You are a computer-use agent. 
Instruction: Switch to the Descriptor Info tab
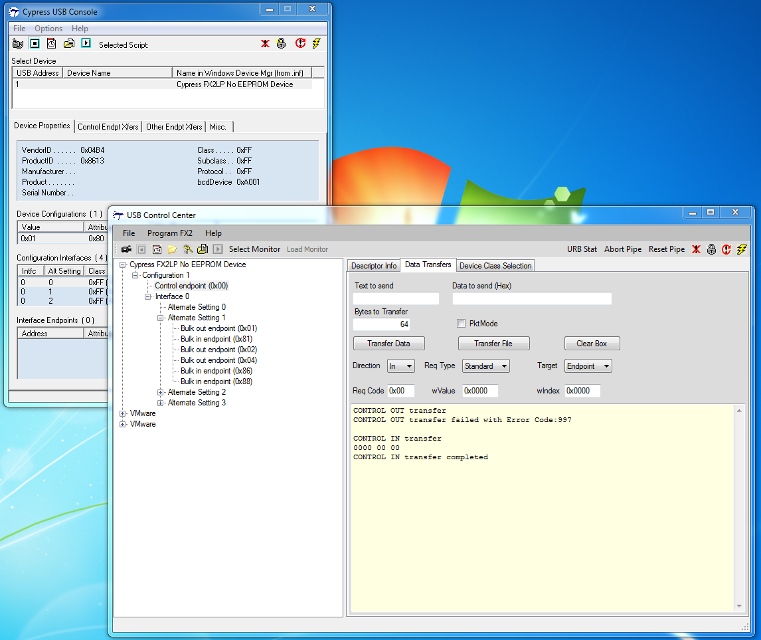point(374,266)
